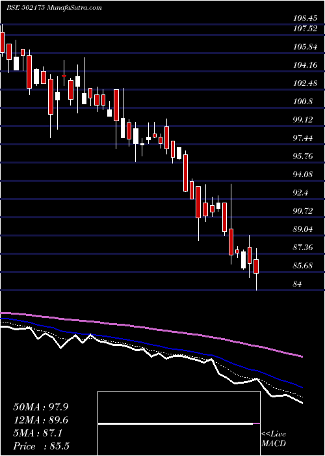Select the 102.48 price axis label
Viewport: 325px width, 456px height.
[x=305, y=83]
